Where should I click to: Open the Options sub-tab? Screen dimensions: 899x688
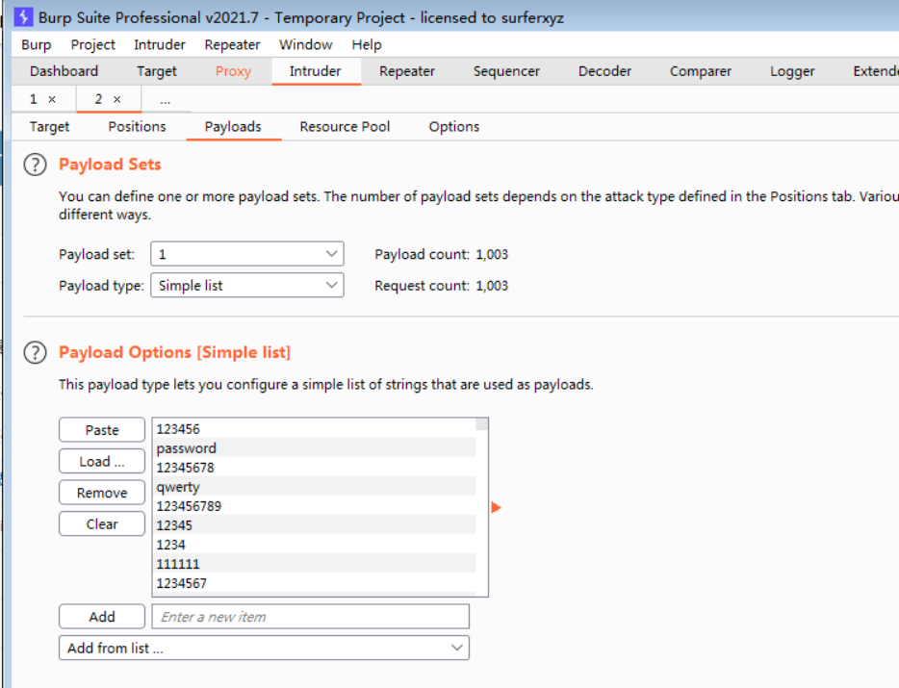[x=454, y=127]
